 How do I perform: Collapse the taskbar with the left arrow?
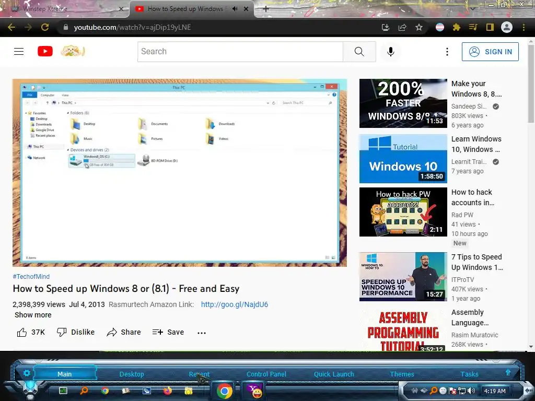tap(529, 390)
